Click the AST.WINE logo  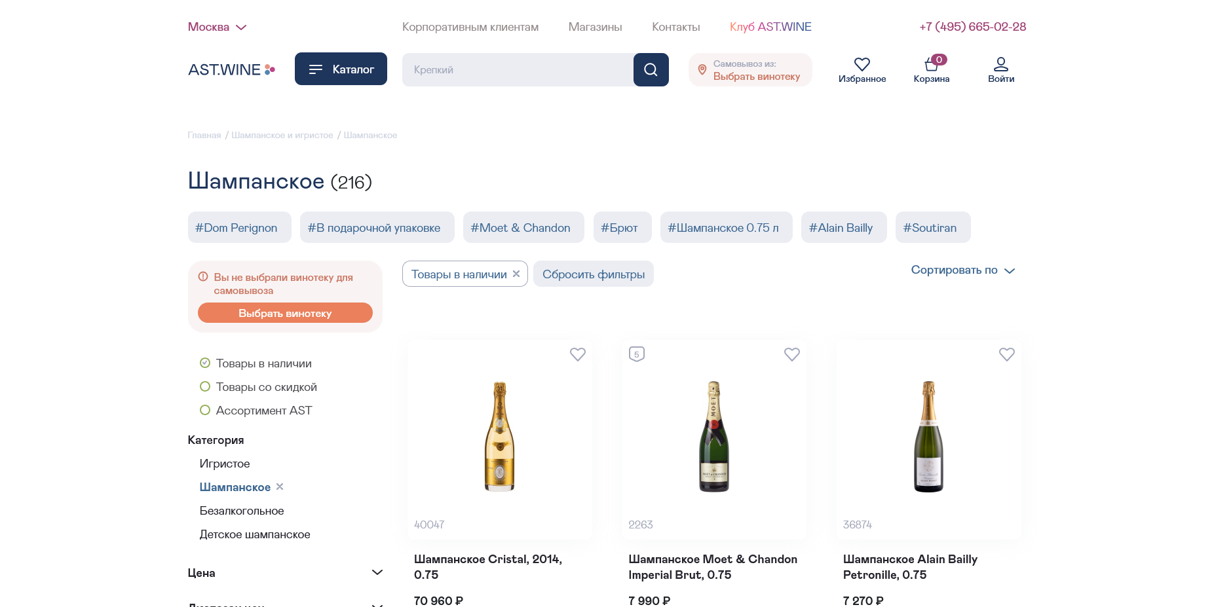coord(231,69)
